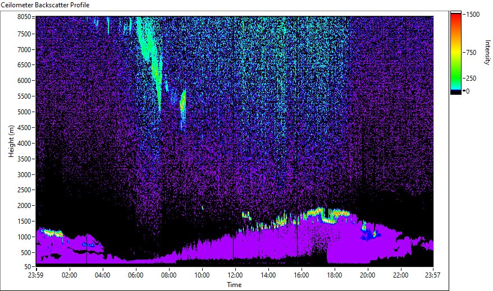The image size is (493, 291).
Task: Click the red top of the intensity color ramp
Action: pyautogui.click(x=456, y=17)
